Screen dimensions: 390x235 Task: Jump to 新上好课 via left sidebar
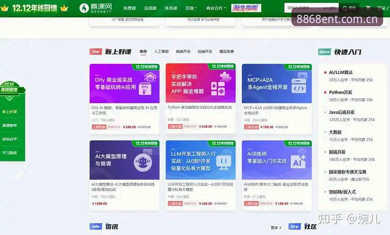tap(9, 112)
